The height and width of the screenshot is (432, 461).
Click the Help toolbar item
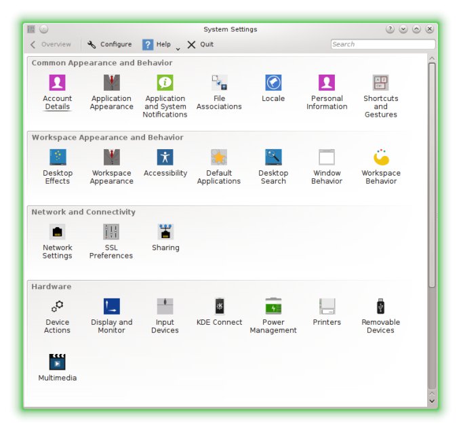click(157, 45)
